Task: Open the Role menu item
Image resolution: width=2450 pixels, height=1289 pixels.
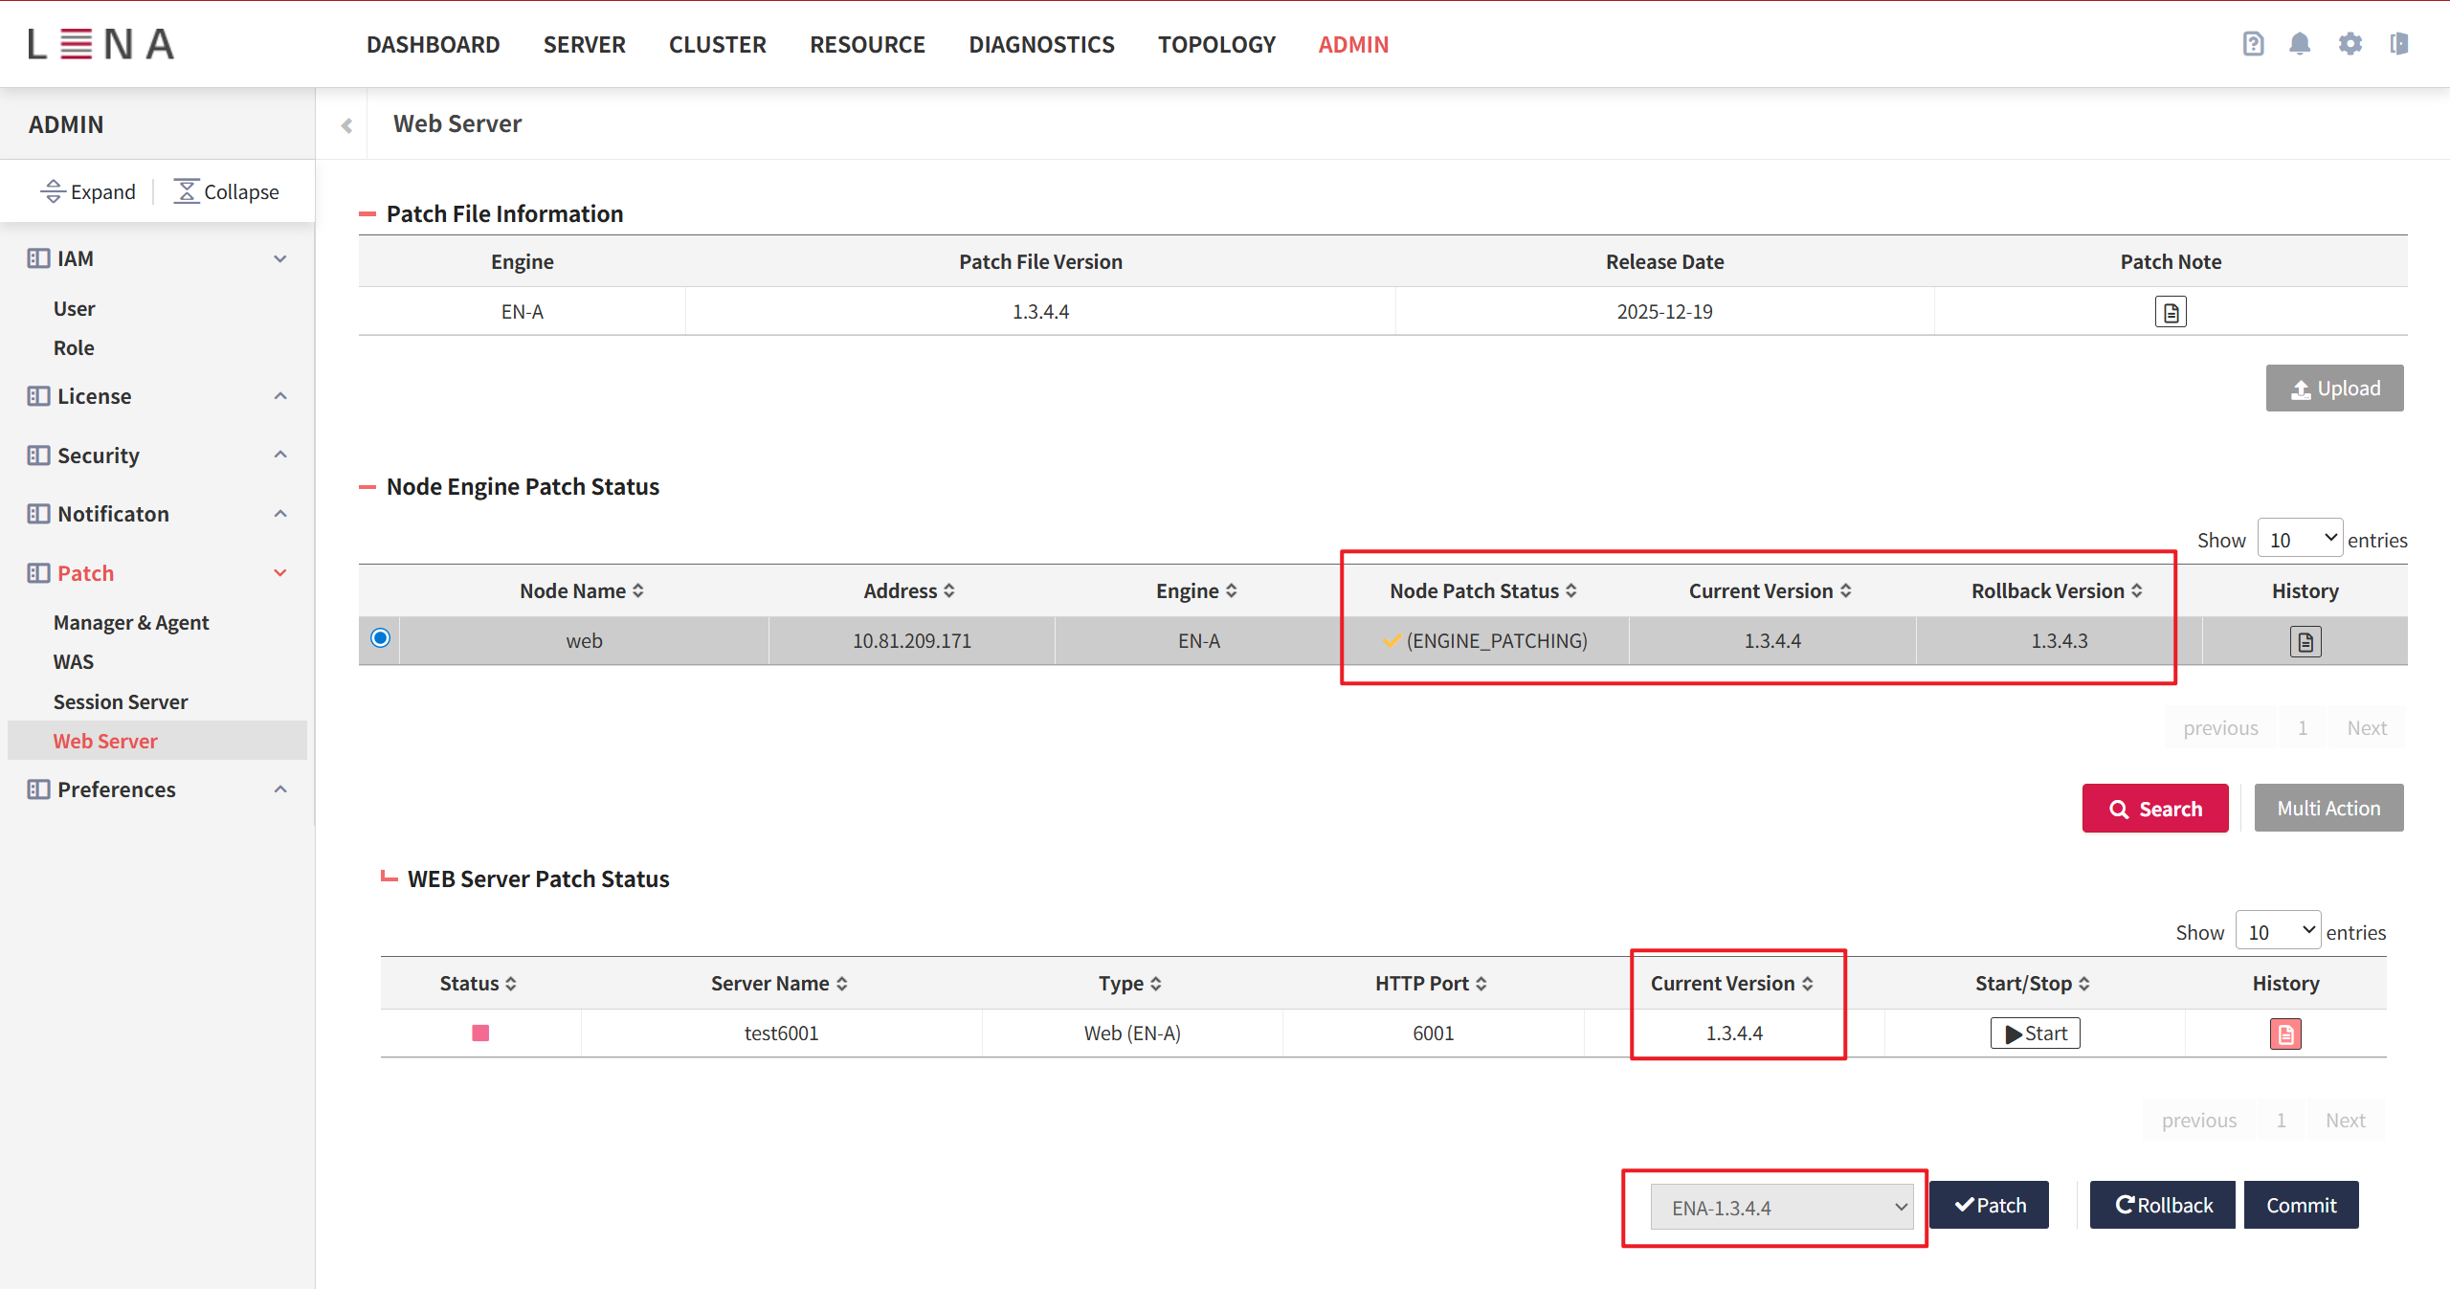Action: pyautogui.click(x=74, y=348)
